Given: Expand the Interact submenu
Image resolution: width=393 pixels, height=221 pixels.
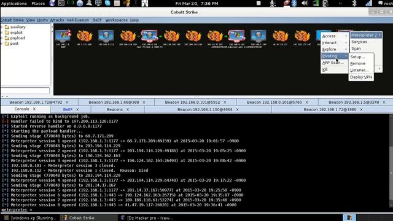Looking at the screenshot, I should pyautogui.click(x=335, y=43).
